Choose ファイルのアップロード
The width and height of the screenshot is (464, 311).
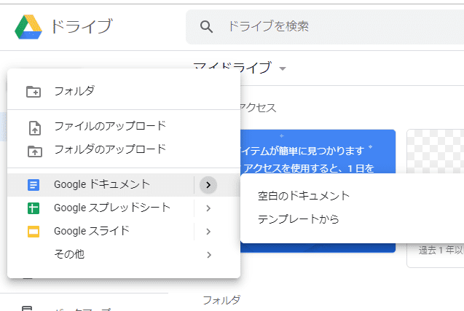124,126
